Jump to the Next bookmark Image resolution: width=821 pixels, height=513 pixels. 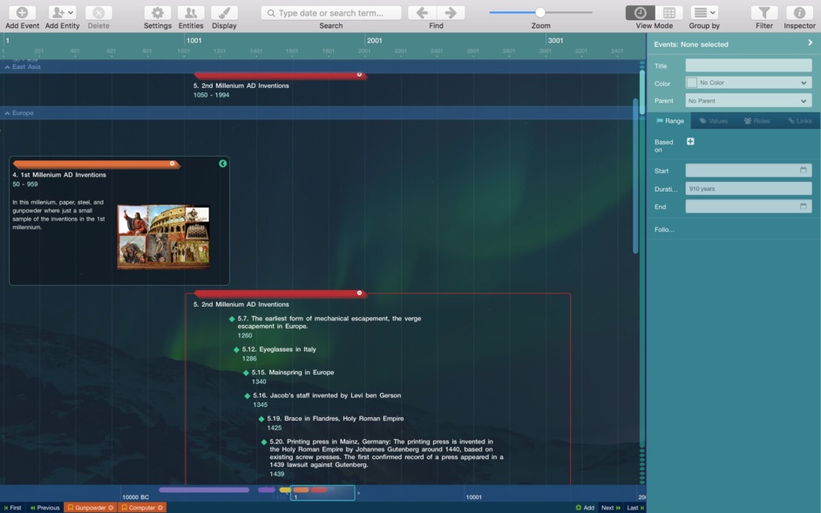[607, 507]
